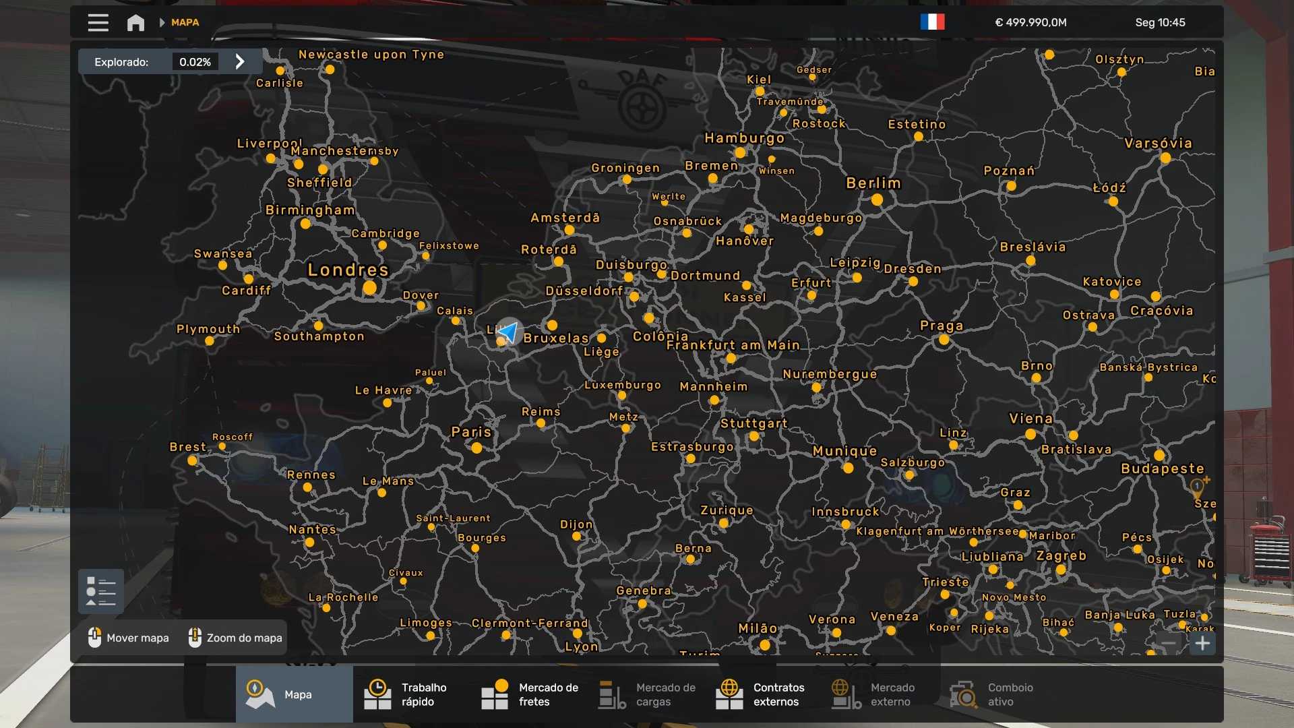Click the Mercado de cargas icon
The width and height of the screenshot is (1294, 728).
(612, 694)
